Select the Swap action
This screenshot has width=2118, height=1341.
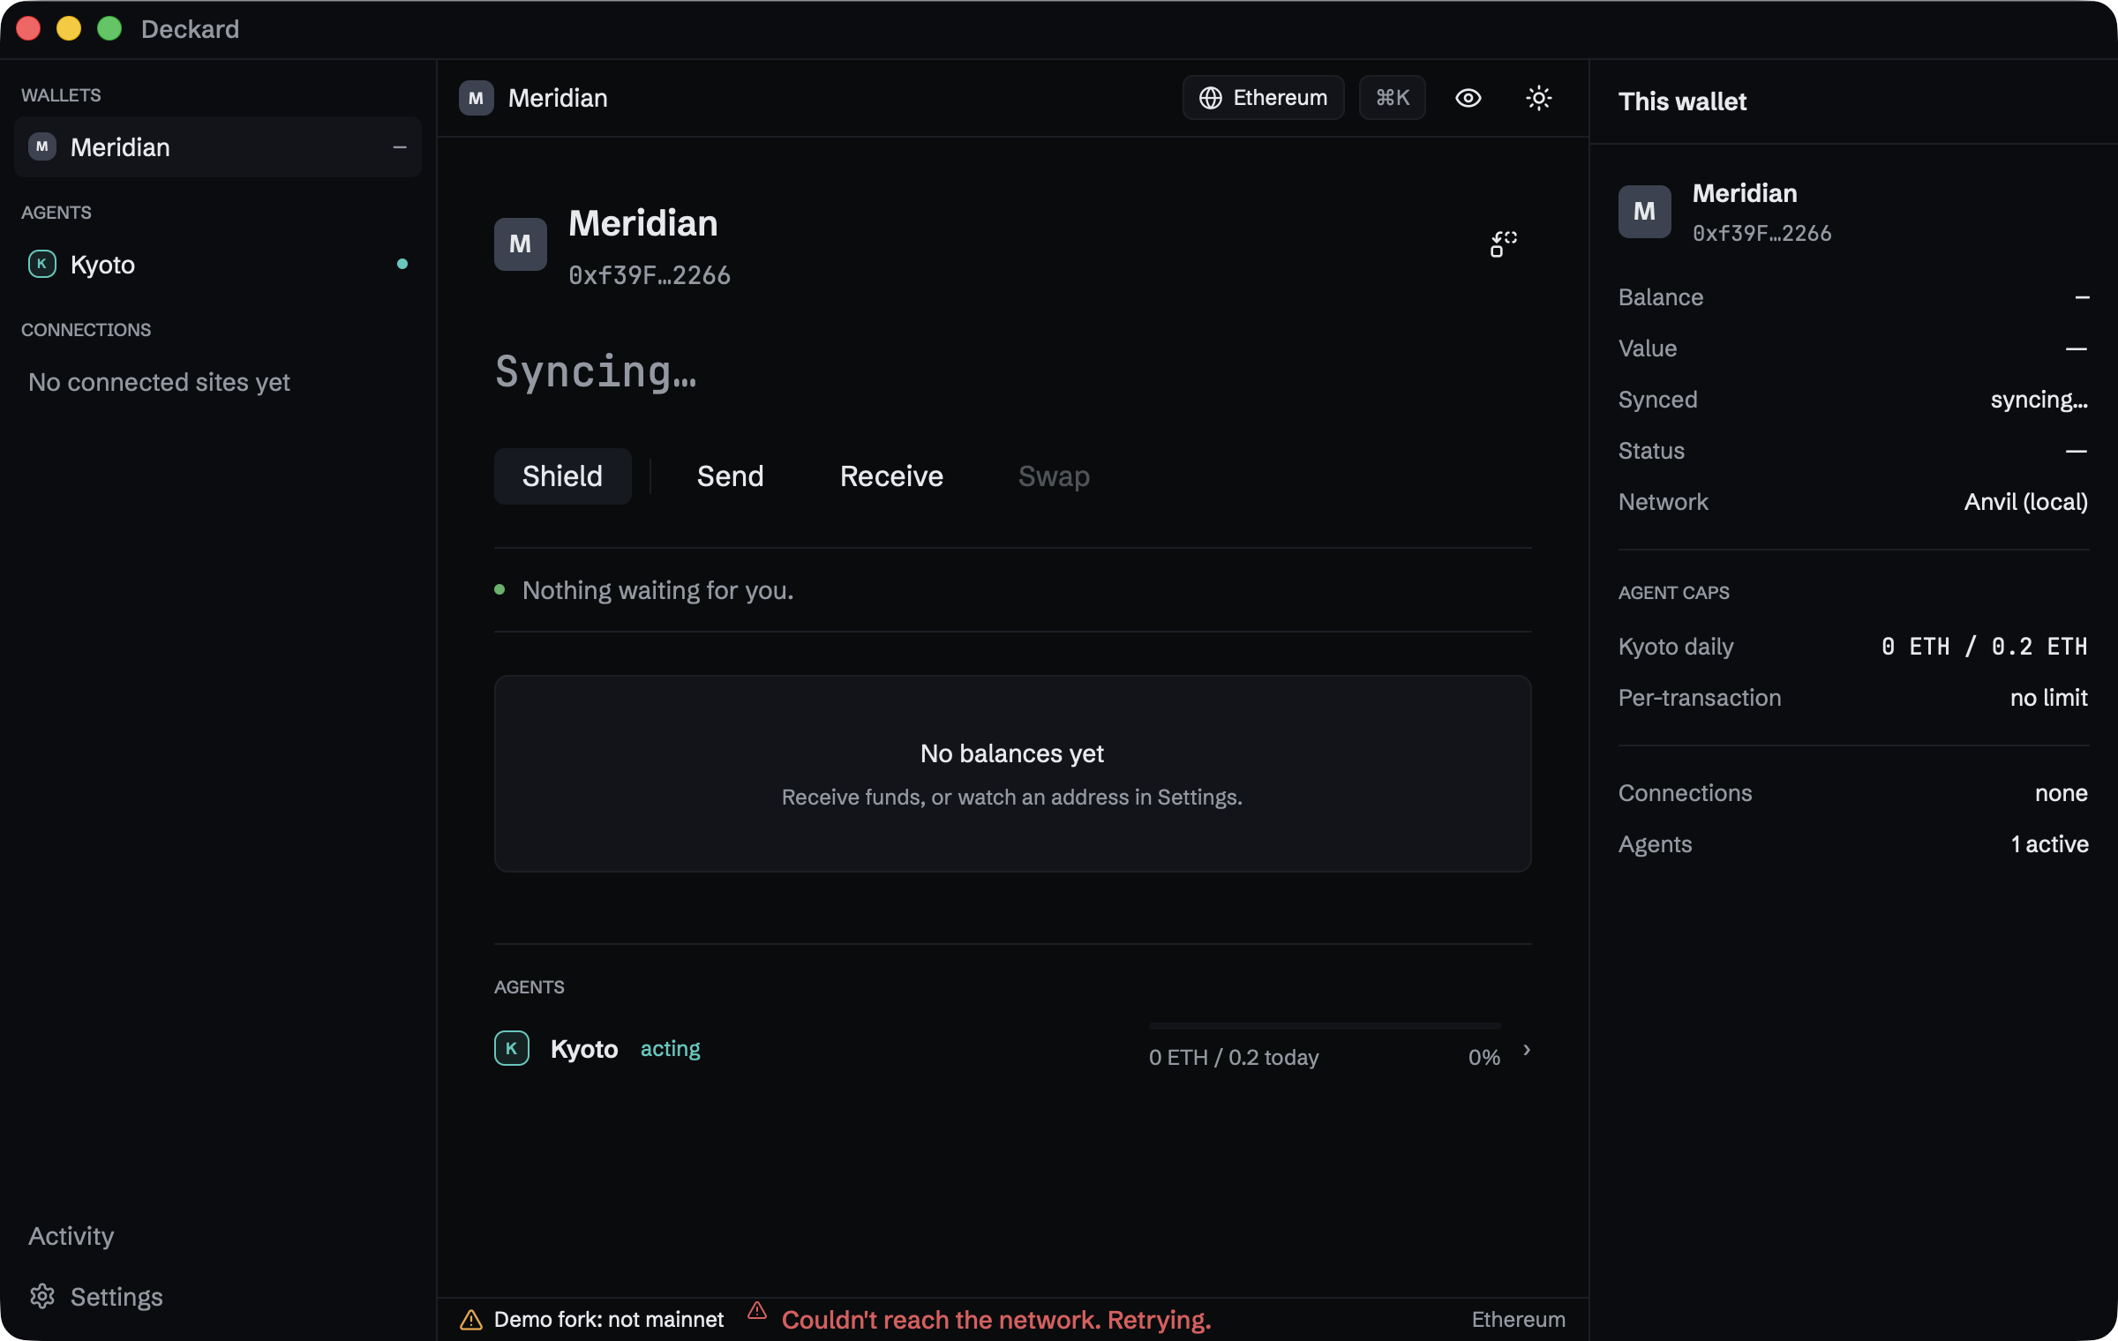[1054, 476]
